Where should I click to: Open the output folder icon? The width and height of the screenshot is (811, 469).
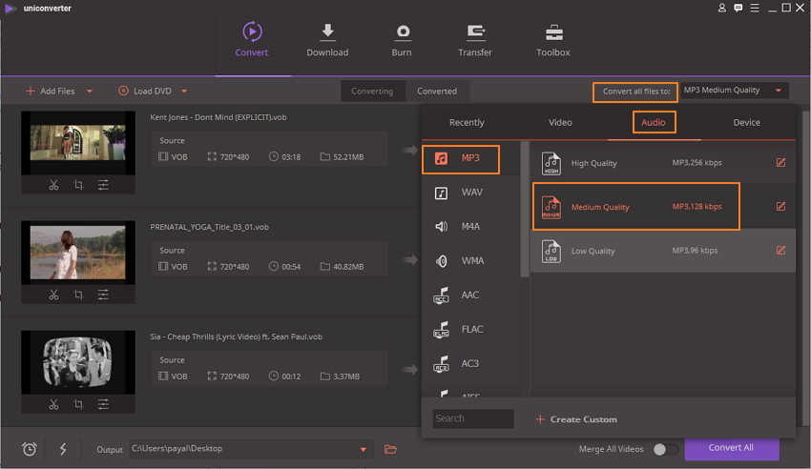pyautogui.click(x=390, y=449)
